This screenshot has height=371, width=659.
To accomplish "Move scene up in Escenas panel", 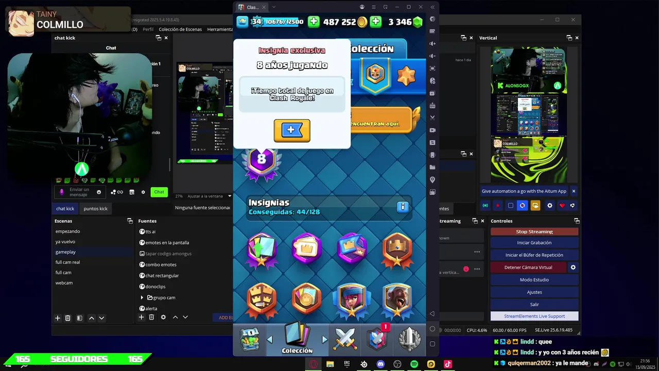I will tap(92, 318).
